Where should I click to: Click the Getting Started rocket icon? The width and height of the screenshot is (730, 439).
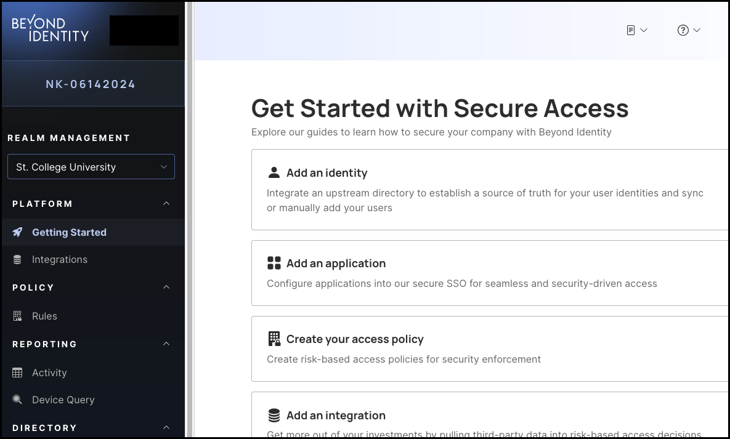17,232
